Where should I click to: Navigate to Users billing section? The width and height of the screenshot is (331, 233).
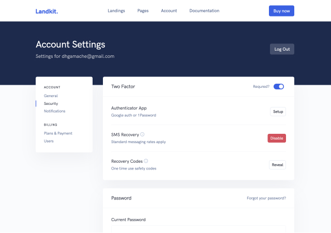(49, 141)
